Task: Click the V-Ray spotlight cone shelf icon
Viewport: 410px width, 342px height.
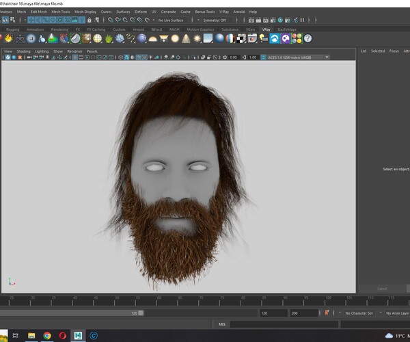Action: pos(186,39)
